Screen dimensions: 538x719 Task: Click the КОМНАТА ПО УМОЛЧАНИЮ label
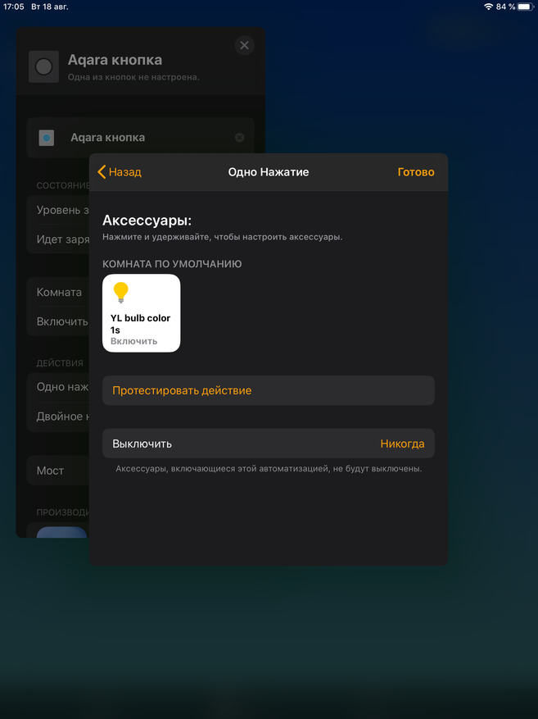[x=172, y=264]
